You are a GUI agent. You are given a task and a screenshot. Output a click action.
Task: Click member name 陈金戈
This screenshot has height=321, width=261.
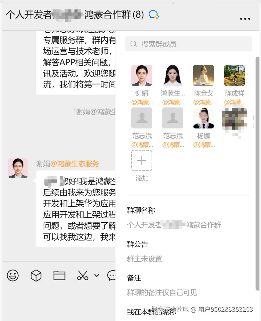204,93
